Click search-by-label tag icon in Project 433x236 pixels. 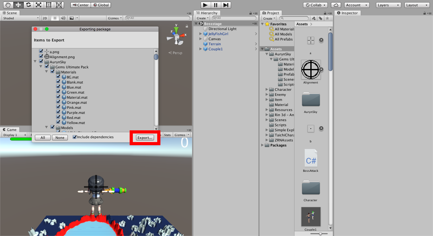click(x=320, y=18)
